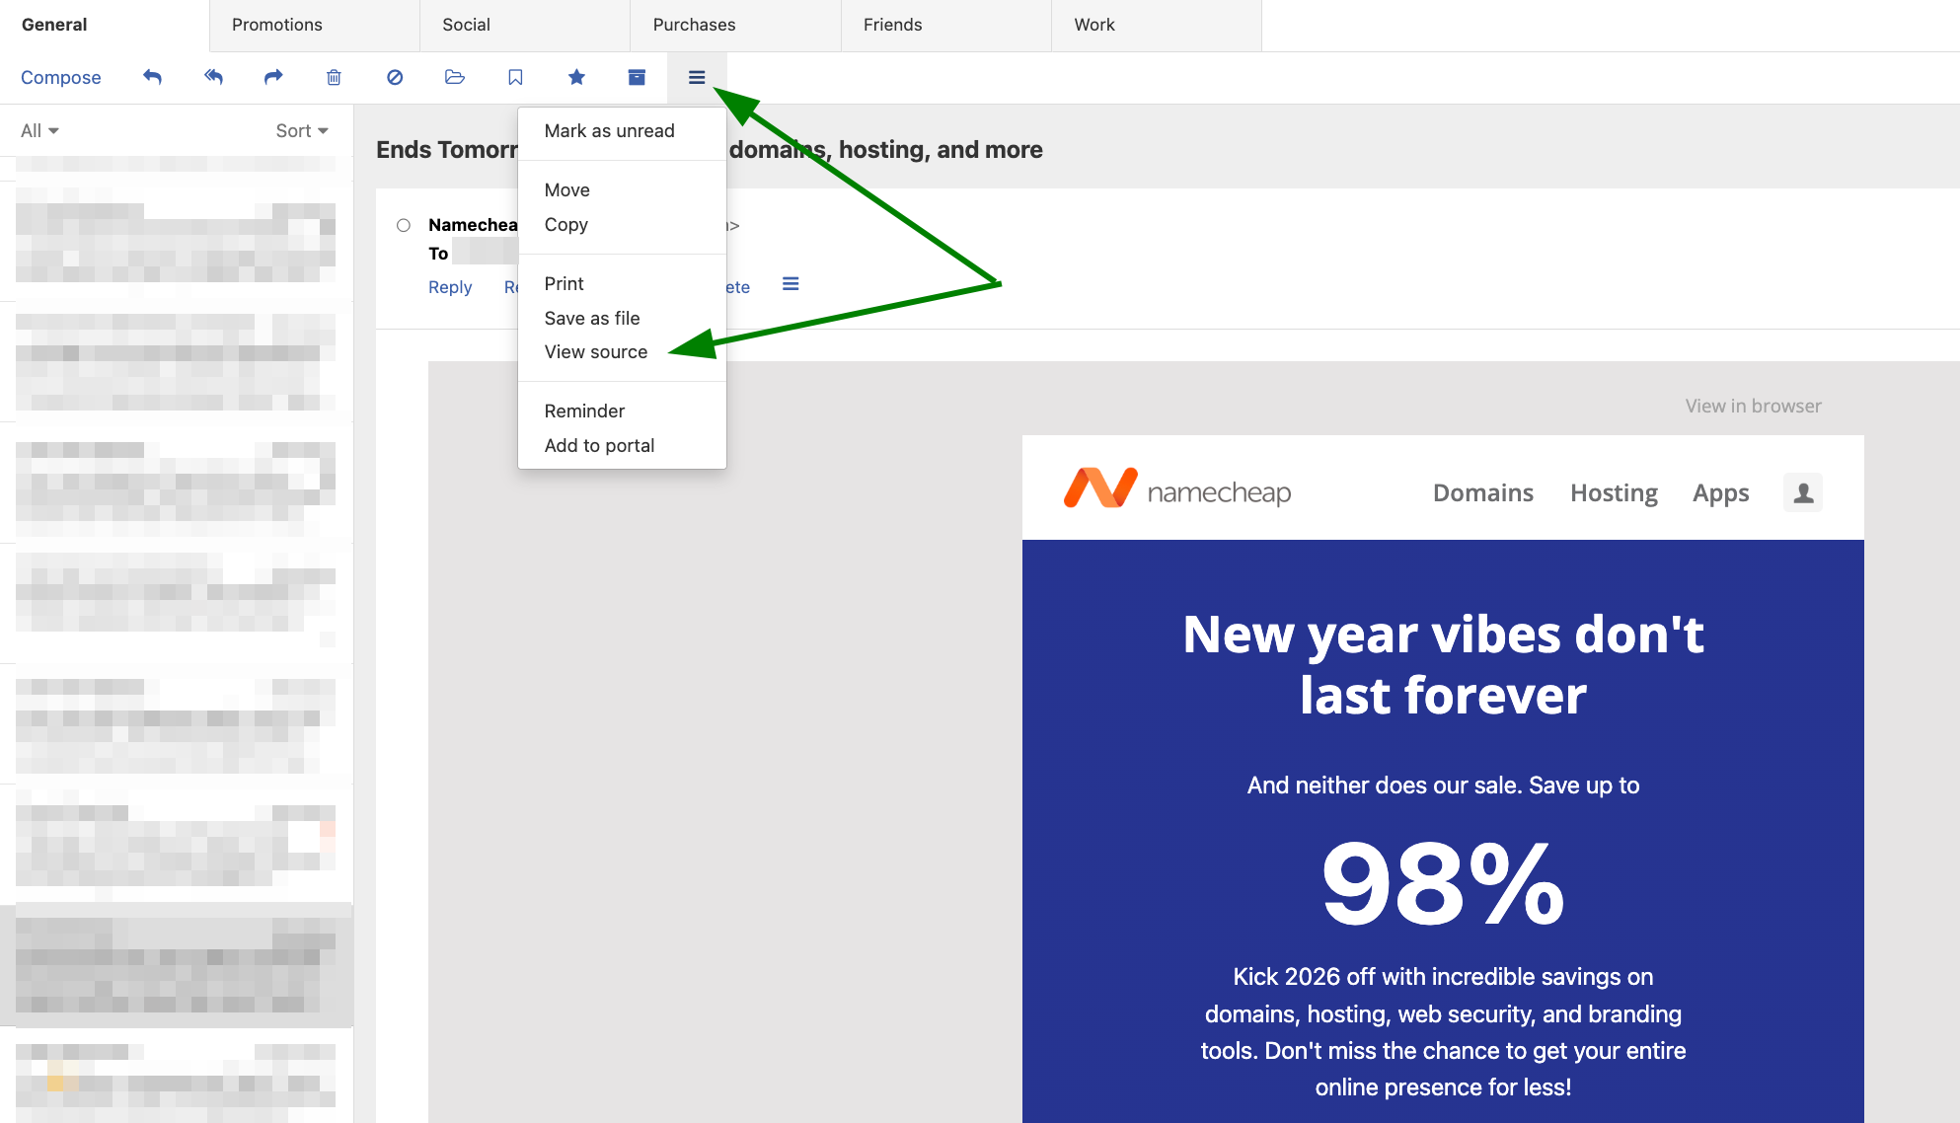
Task: Click the move-to-folder icon
Action: point(455,77)
